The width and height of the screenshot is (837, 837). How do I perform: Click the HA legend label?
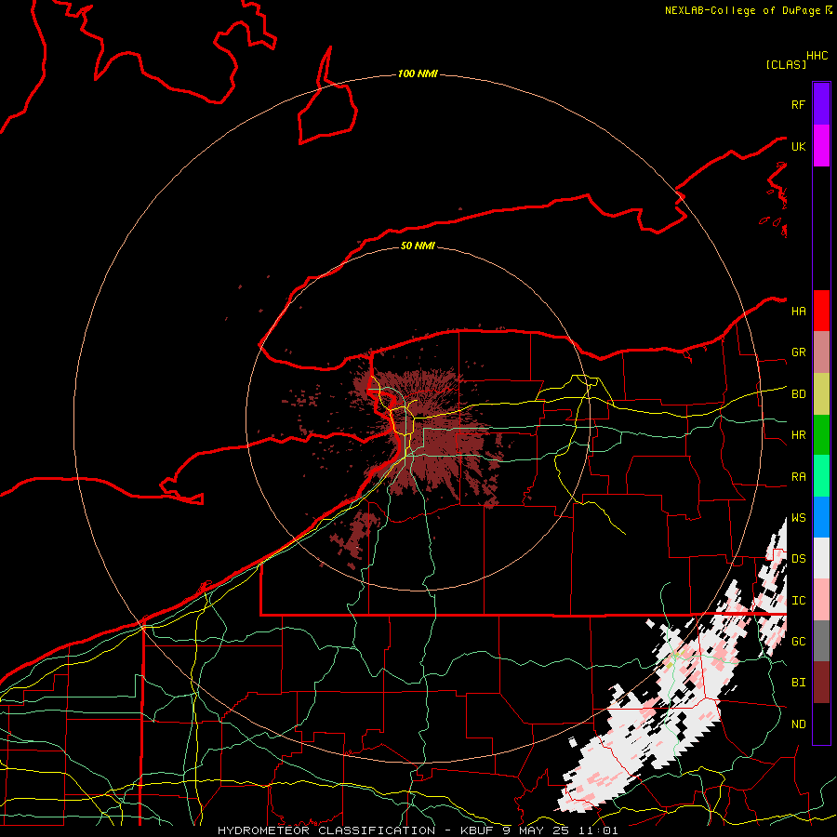(798, 311)
